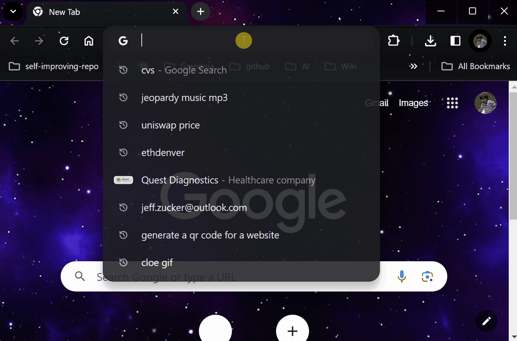
Task: Click the page's vertical scrollbar
Action: click(x=513, y=157)
